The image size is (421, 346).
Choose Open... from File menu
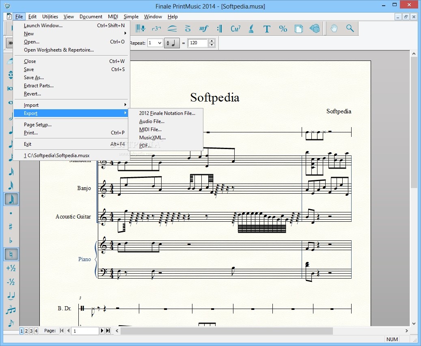(x=72, y=42)
